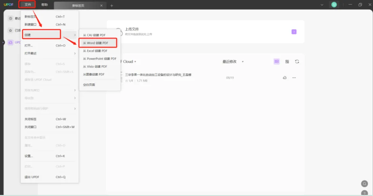Click the purple upload arrow button
This screenshot has height=196, width=373.
coord(294,32)
